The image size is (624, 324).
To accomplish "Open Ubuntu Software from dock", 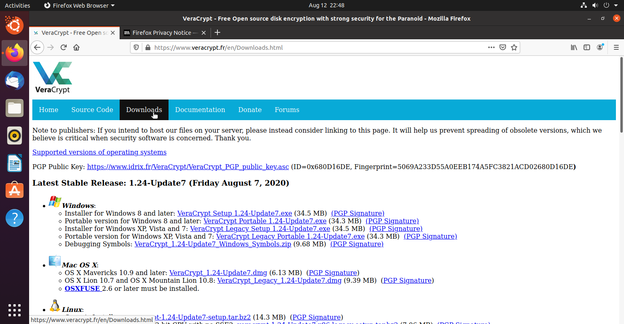I will [15, 191].
